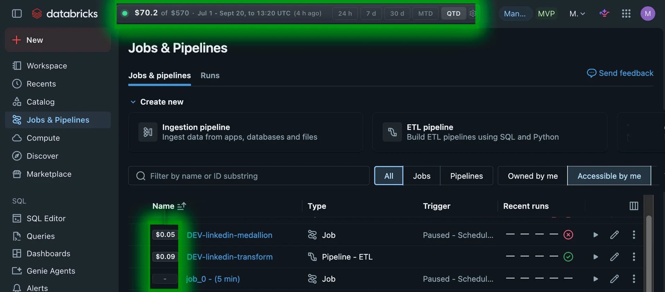Switch cost range to 24 h
The width and height of the screenshot is (665, 292).
tap(345, 13)
